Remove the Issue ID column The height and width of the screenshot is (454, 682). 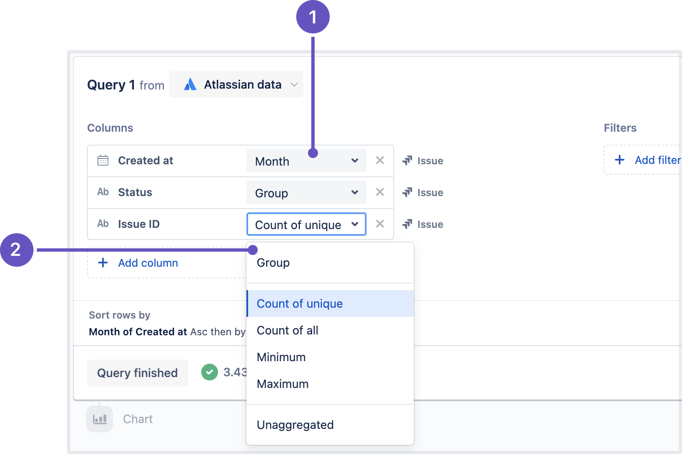point(379,224)
